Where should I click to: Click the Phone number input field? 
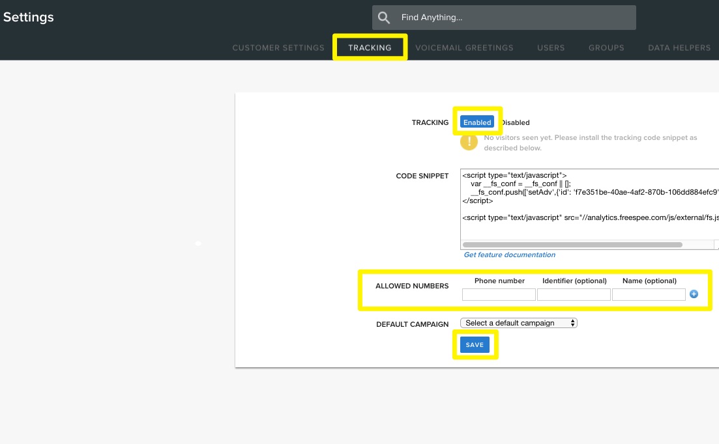click(499, 294)
